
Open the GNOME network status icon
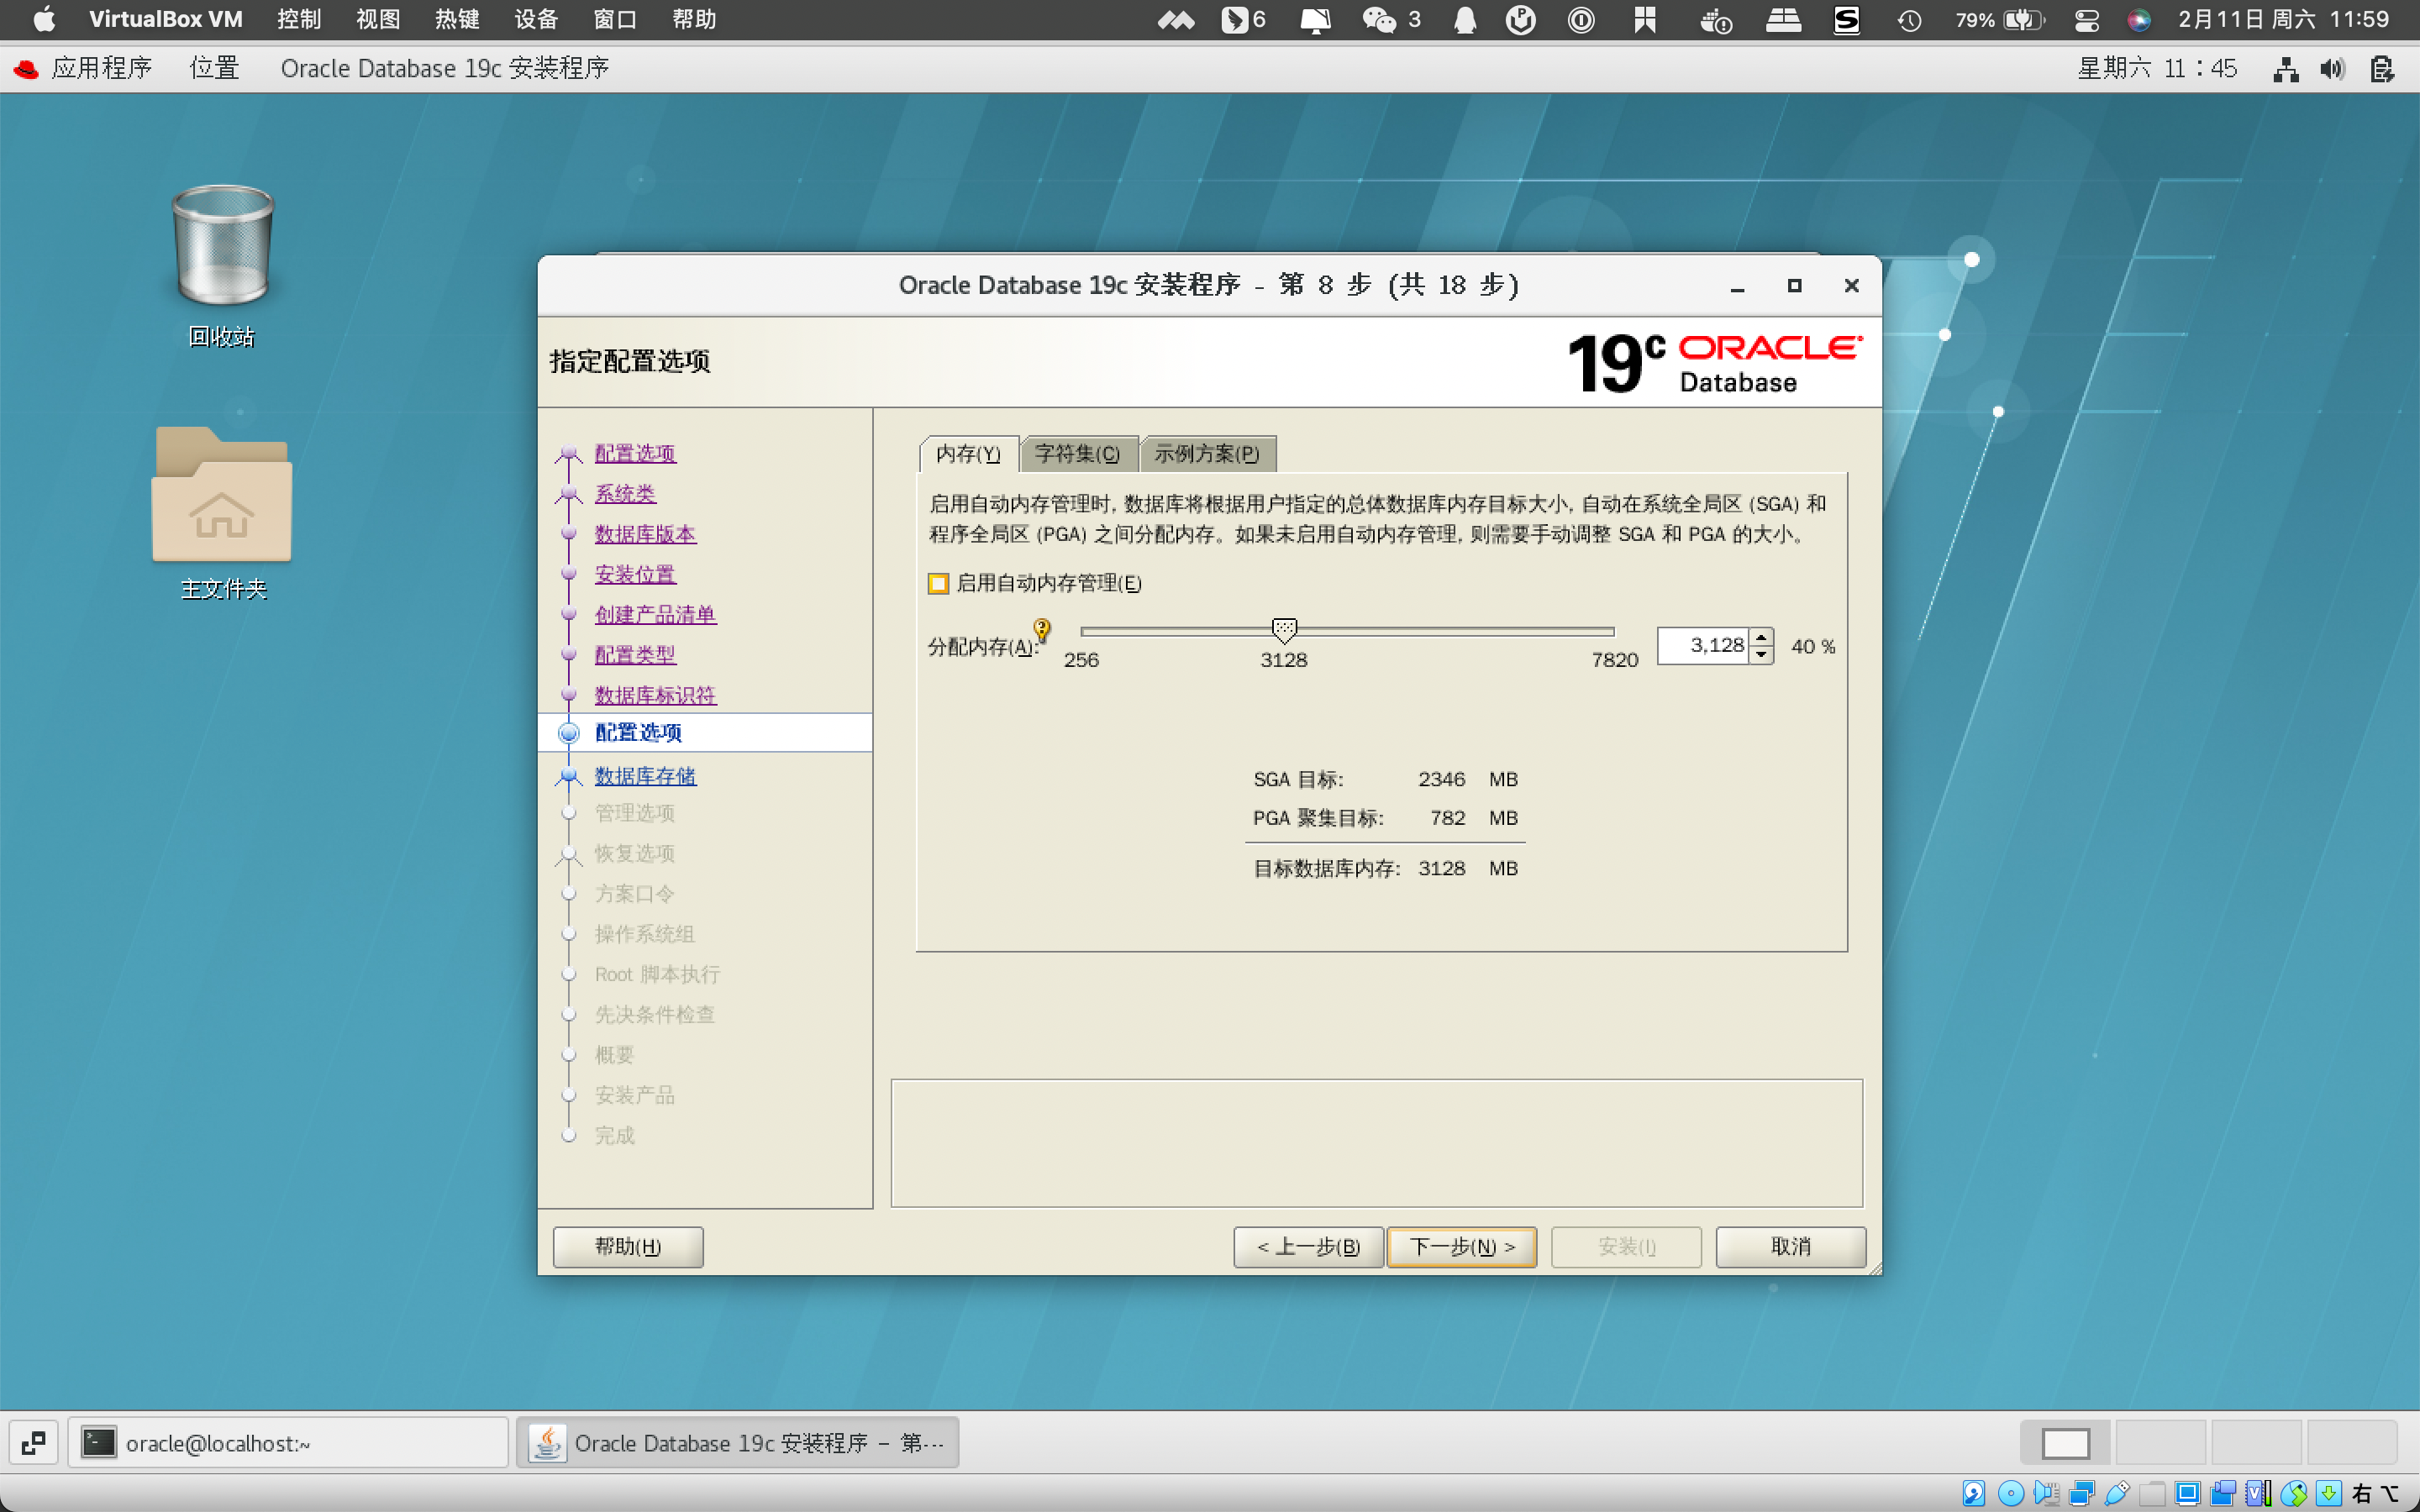[x=2285, y=69]
